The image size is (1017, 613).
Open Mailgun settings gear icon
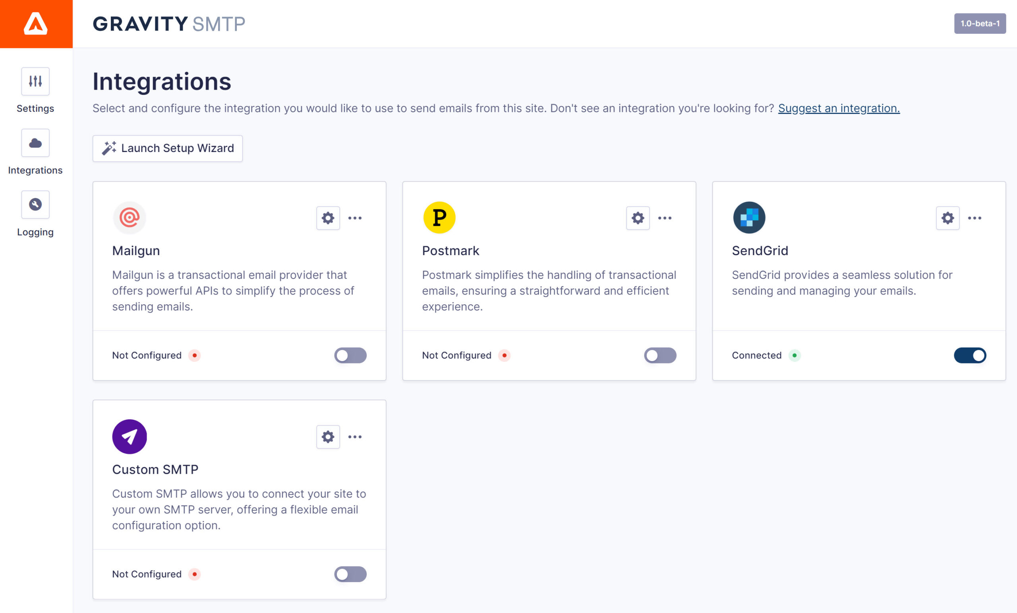coord(328,218)
